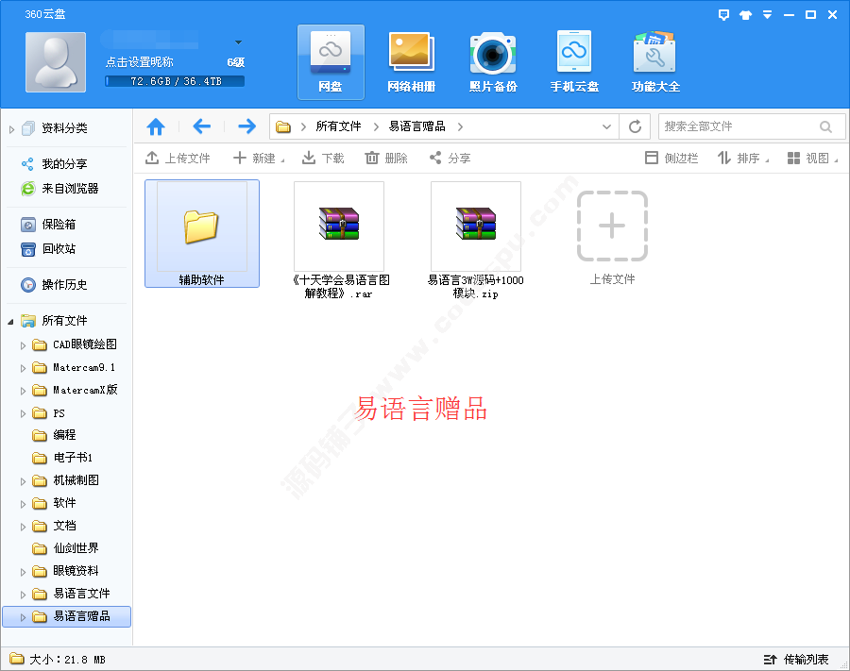Navigate forward with right arrow
850x671 pixels.
[246, 126]
